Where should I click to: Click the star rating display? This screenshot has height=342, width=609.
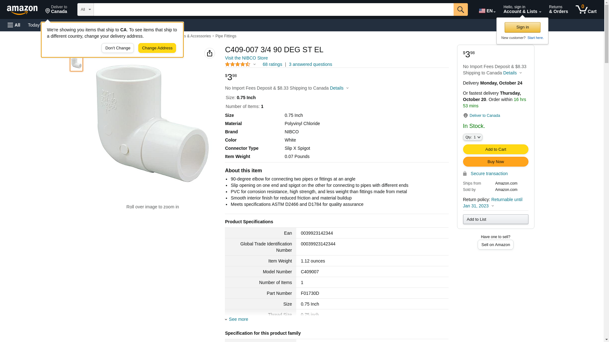click(238, 64)
